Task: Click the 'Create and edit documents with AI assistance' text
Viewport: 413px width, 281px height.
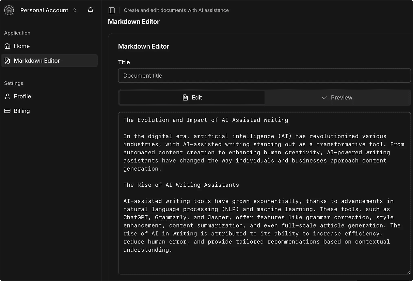Action: (176, 10)
